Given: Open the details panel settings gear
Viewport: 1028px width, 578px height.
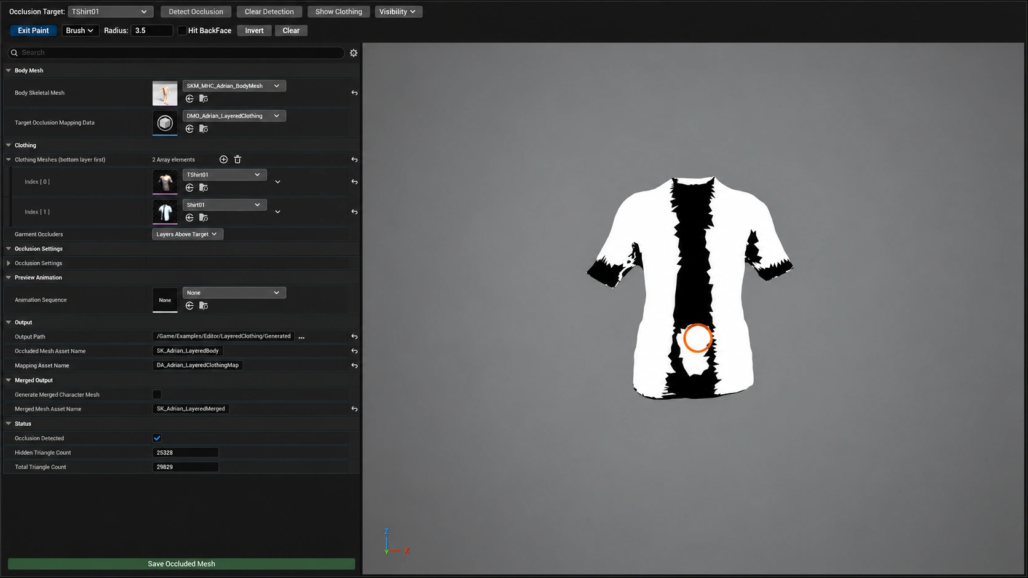Looking at the screenshot, I should coord(354,53).
